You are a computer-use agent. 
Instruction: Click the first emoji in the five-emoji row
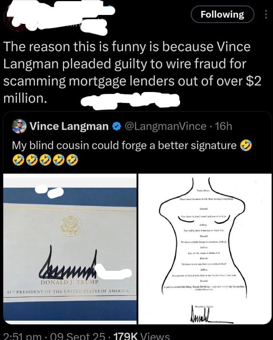pos(18,160)
